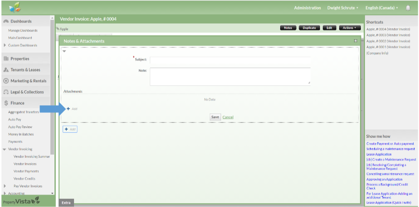
Task: Open the Actions dropdown button
Action: [350, 28]
